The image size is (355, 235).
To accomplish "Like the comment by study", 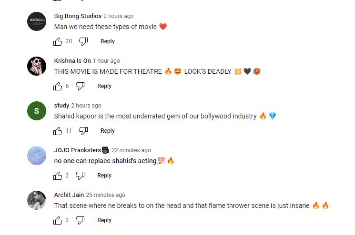I will 58,131.
